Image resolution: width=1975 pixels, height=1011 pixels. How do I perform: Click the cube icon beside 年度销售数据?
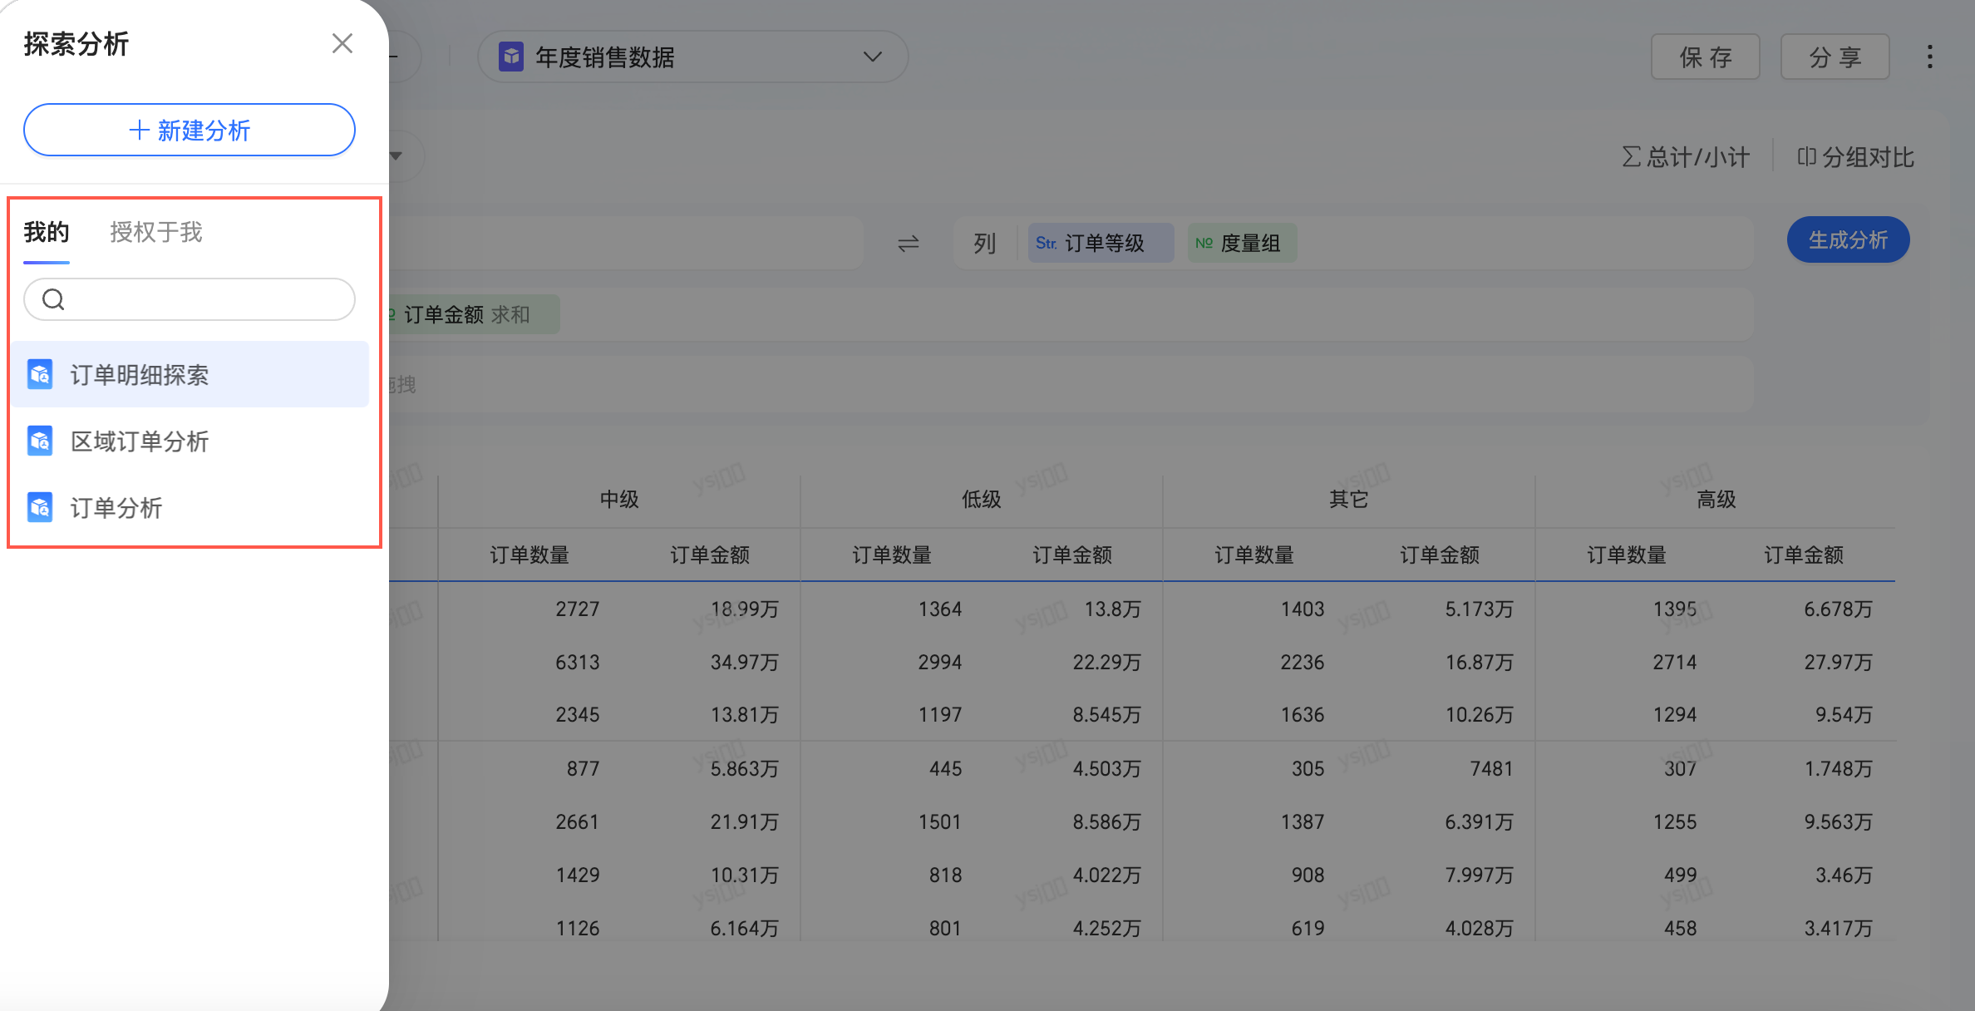click(511, 57)
